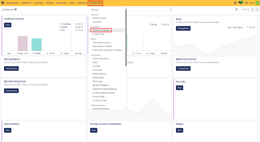Image resolution: width=260 pixels, height=142 pixels.
Task: Open 2 To Pay bills link
Action: [x=153, y=25]
